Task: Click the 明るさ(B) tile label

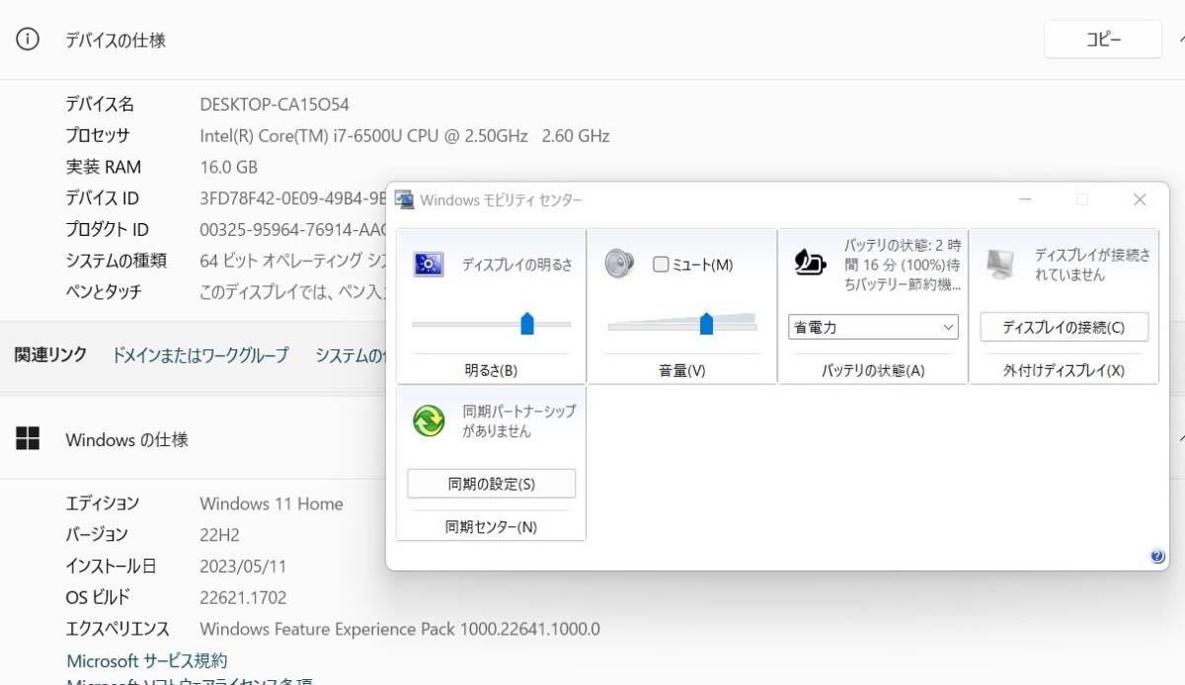Action: coord(491,371)
